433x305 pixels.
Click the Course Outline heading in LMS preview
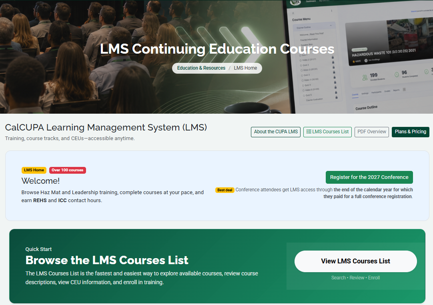pos(366,108)
